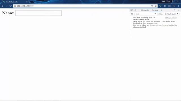The width and height of the screenshot is (181, 101).
Task: Focus the console Filter field
Action: 161,14
